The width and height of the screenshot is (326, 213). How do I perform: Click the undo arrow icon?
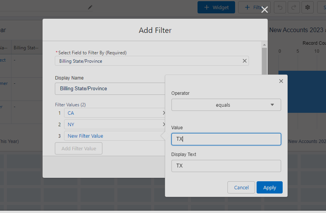[280, 8]
